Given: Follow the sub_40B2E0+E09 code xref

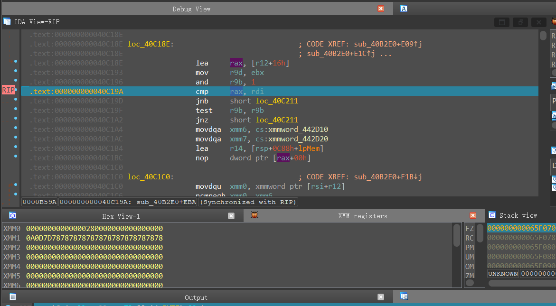Looking at the screenshot, I should pos(388,44).
